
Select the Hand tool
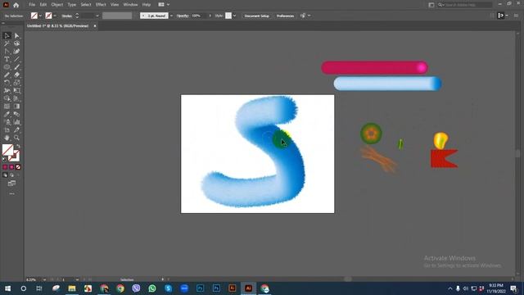7,138
